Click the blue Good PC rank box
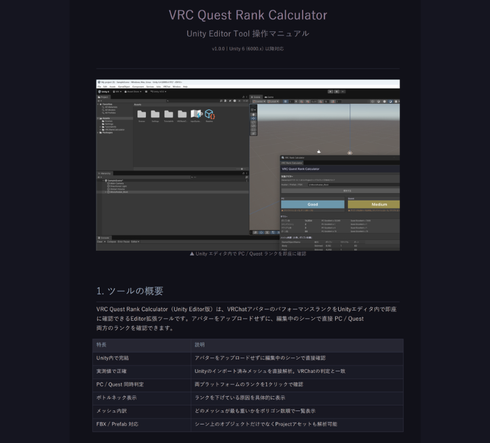490x443 pixels. (312, 205)
